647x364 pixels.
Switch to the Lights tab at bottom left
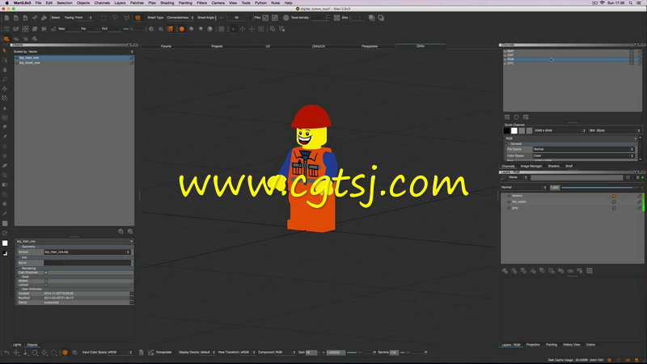click(x=17, y=345)
